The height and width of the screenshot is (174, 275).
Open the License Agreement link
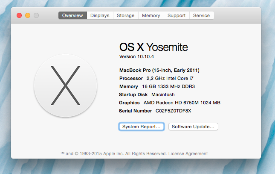pyautogui.click(x=188, y=153)
